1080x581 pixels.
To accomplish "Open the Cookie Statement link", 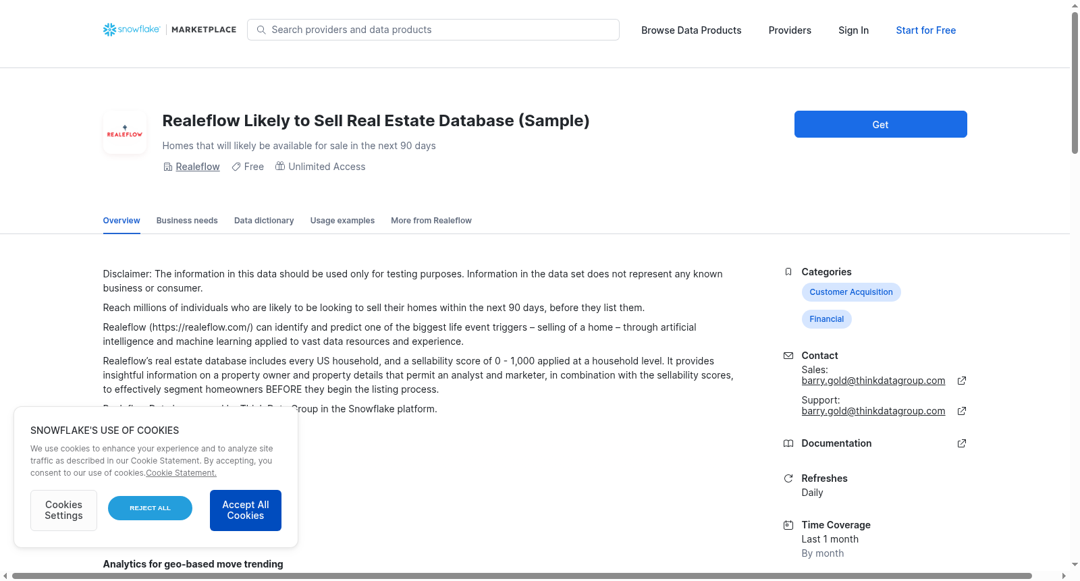I will coord(181,473).
